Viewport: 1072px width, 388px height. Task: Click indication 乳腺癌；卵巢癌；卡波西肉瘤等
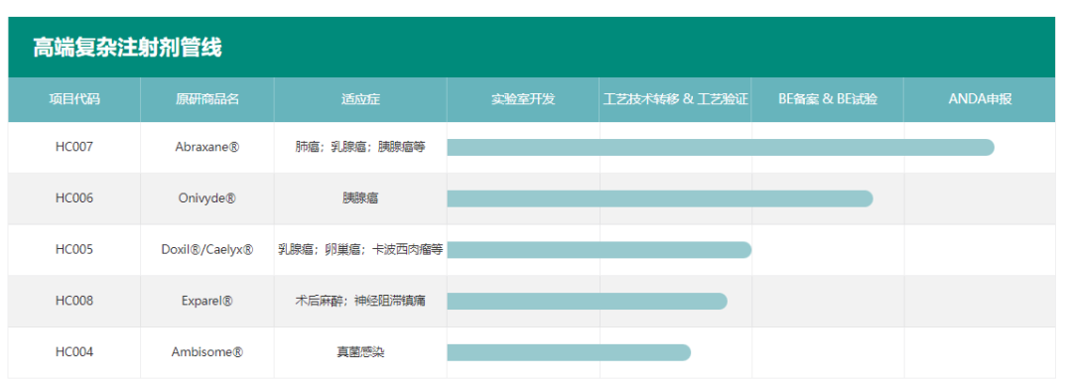tap(360, 249)
